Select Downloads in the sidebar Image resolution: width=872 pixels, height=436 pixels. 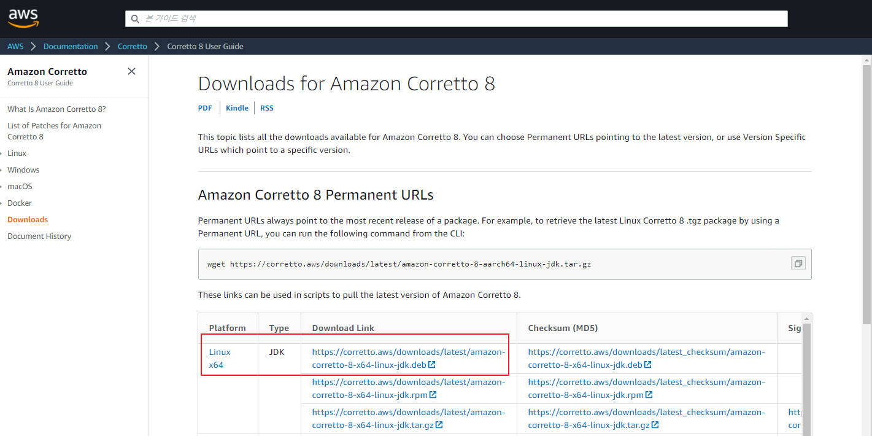pos(28,220)
